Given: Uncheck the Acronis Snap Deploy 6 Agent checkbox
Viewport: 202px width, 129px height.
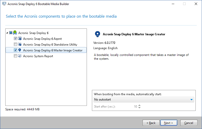Looking at the screenshot, I should coord(15,39).
